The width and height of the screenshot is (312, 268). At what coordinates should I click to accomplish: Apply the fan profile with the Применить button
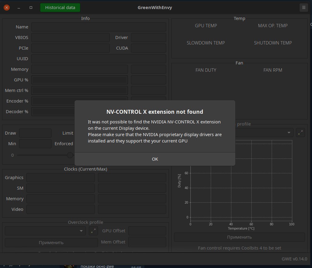coord(239,237)
